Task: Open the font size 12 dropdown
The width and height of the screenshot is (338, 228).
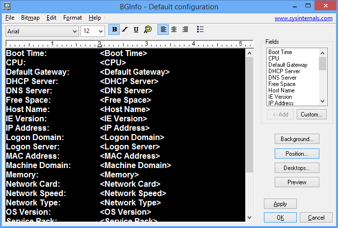Action: click(93, 31)
